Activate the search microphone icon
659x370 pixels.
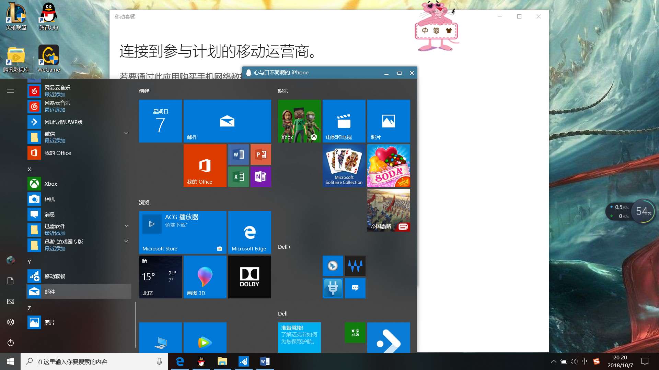click(x=159, y=361)
